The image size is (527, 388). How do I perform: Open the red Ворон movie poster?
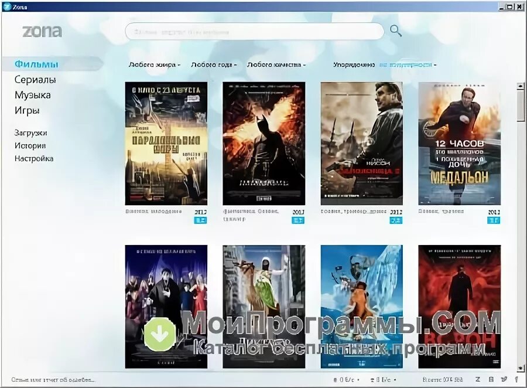(x=460, y=307)
